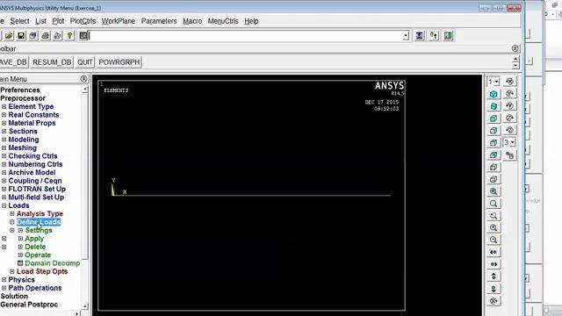Click the ANSYS Help question mark icon
The height and width of the screenshot is (316, 562).
tap(69, 35)
